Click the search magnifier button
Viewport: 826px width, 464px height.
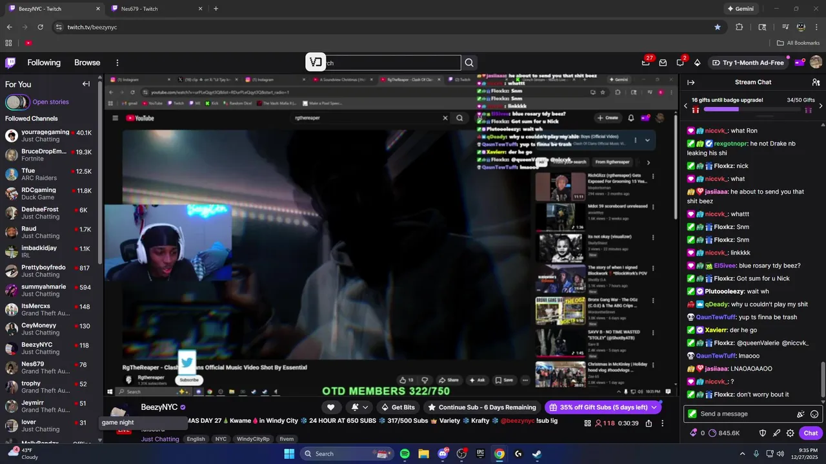pos(469,63)
